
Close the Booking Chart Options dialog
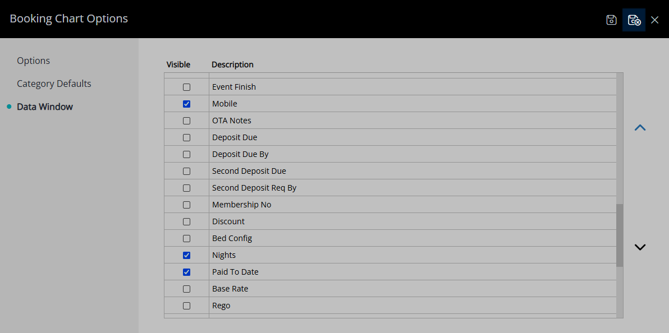click(655, 20)
